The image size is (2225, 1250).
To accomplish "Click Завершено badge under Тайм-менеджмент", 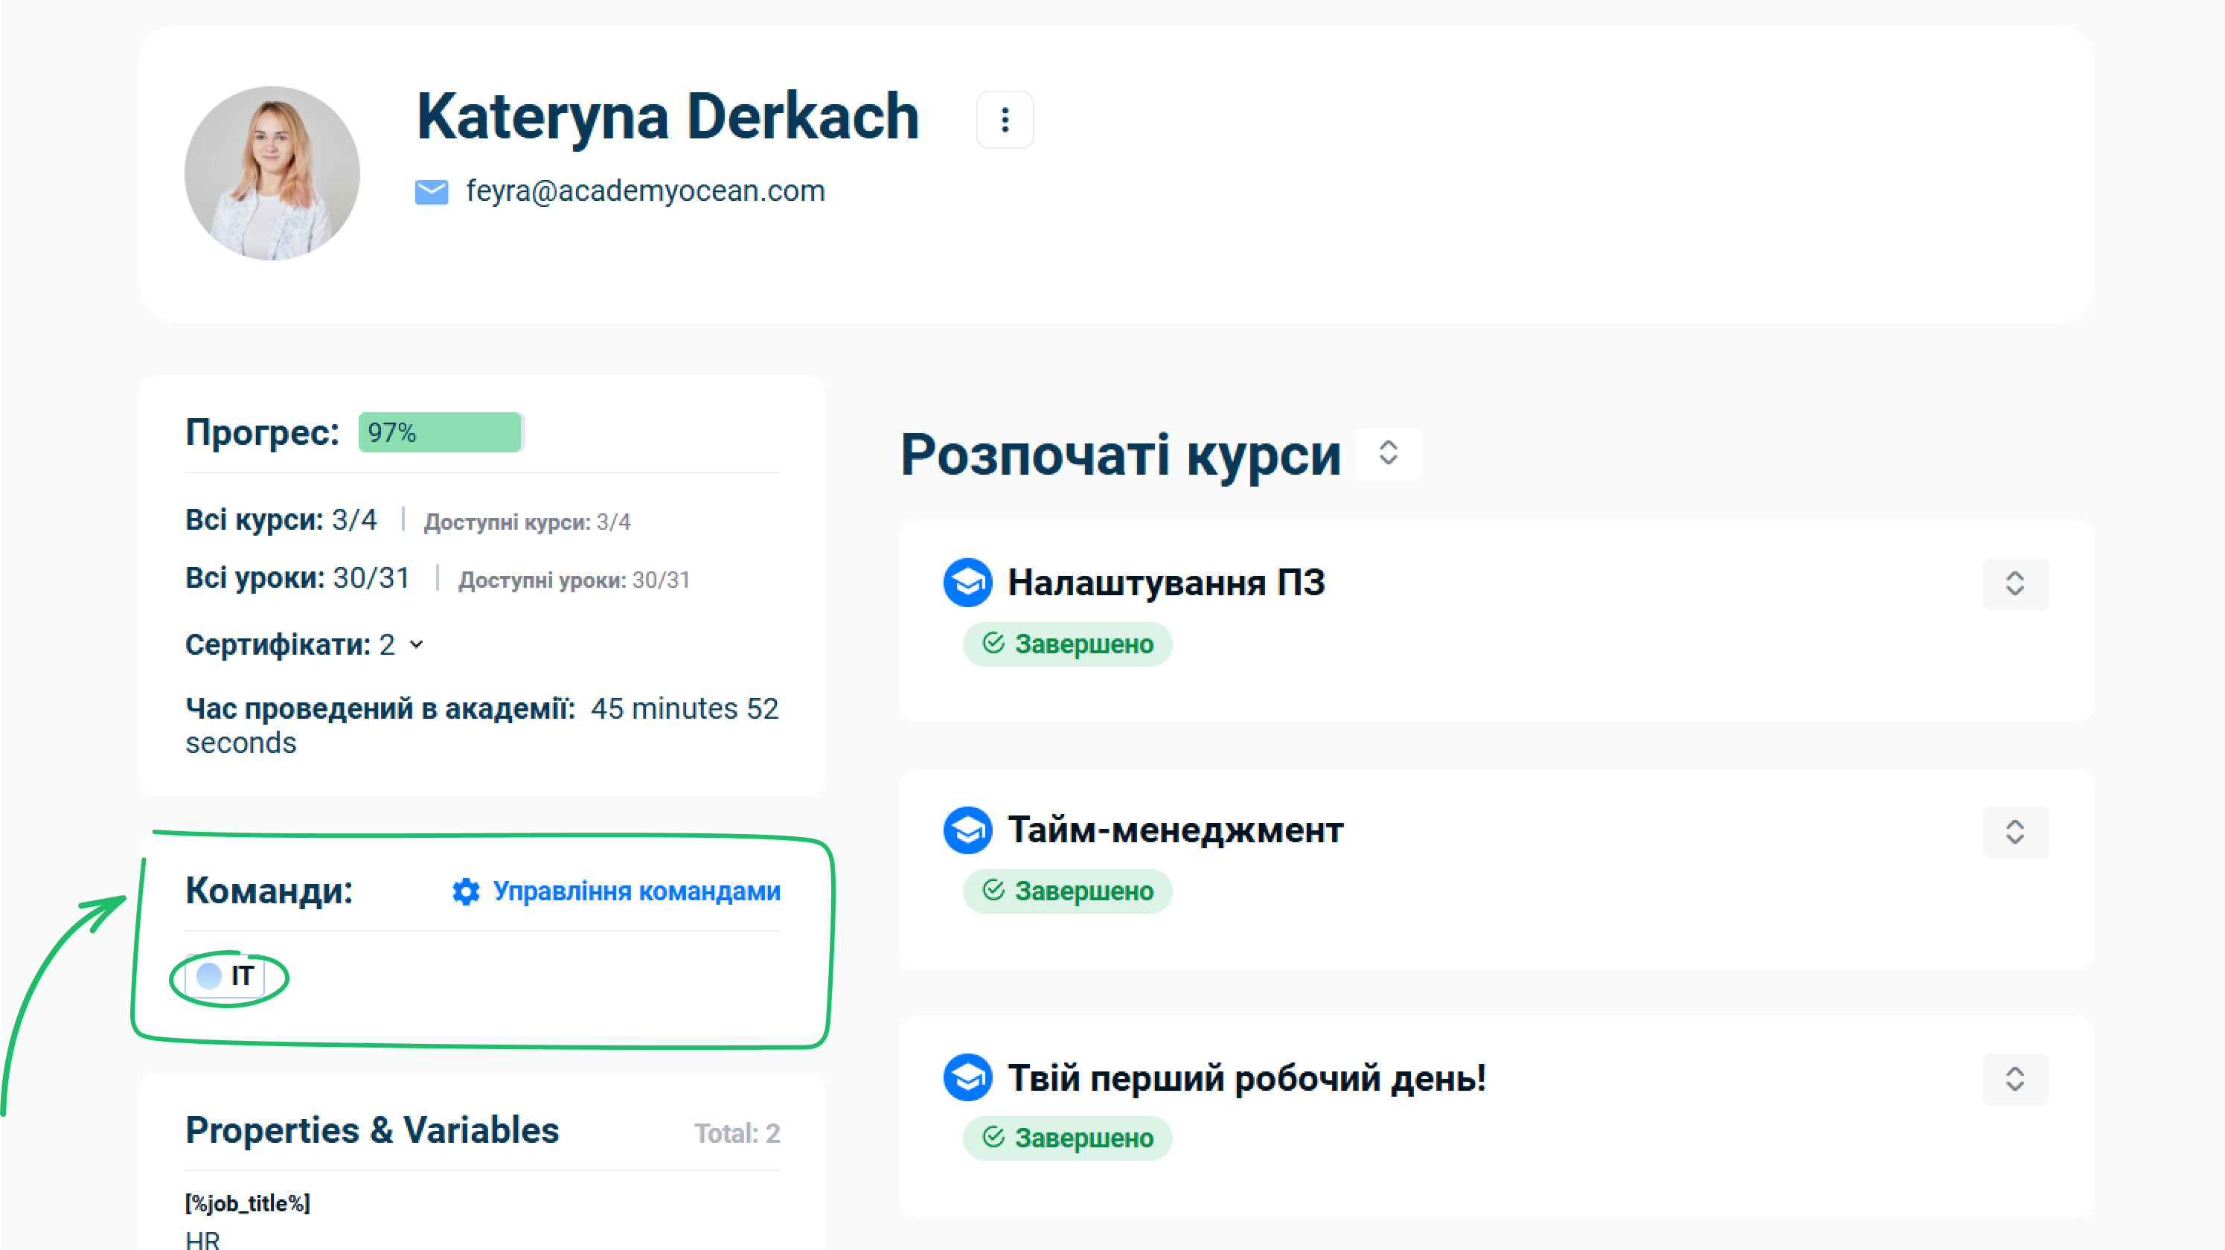I will pos(1066,891).
